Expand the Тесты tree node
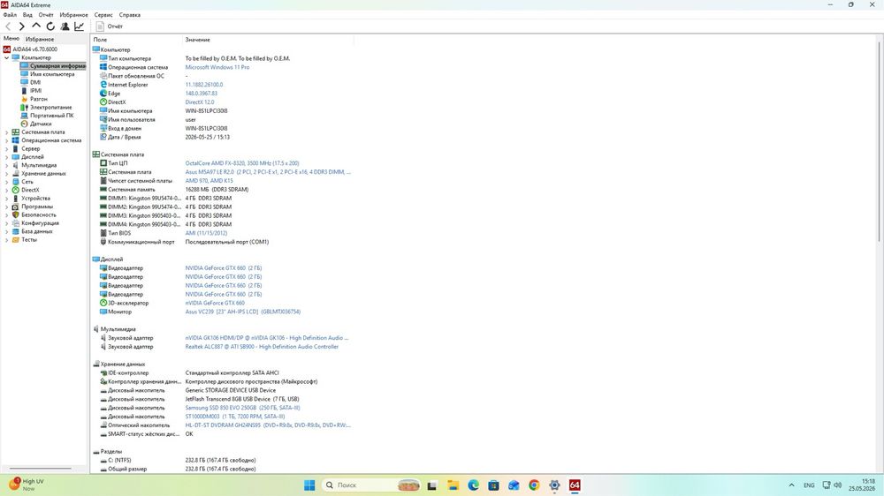This screenshot has height=496, width=884. pyautogui.click(x=6, y=240)
